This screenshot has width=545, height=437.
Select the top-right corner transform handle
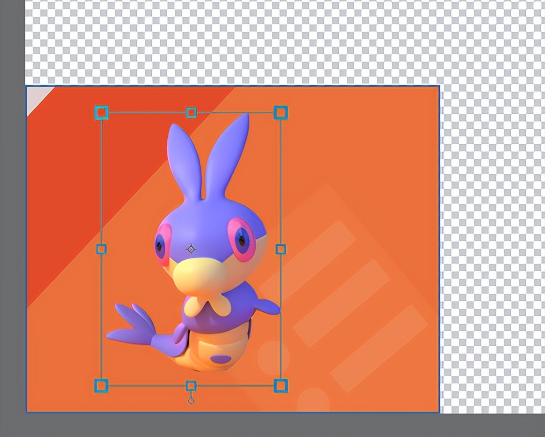[280, 113]
